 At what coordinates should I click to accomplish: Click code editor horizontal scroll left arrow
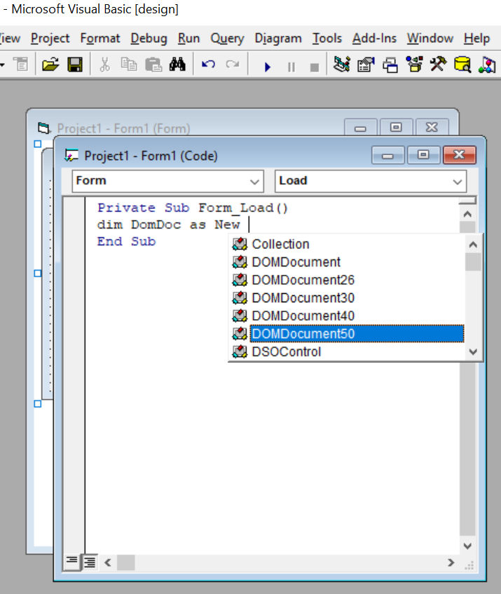pyautogui.click(x=108, y=562)
